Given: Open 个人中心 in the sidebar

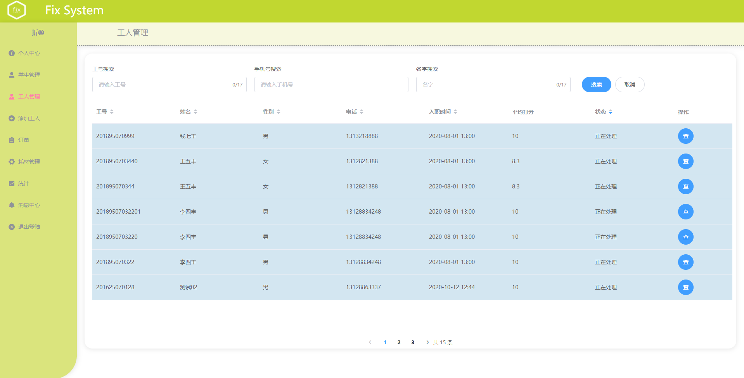Looking at the screenshot, I should pos(24,53).
